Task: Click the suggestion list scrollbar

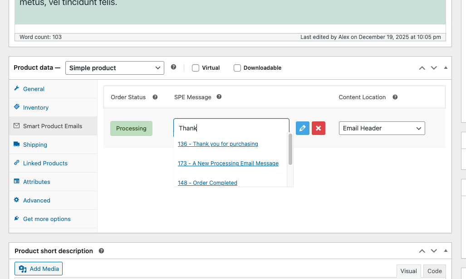Action: click(x=290, y=150)
